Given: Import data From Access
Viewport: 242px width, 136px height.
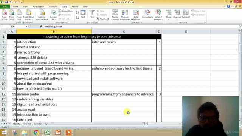Looking at the screenshot, I should 4,15.
